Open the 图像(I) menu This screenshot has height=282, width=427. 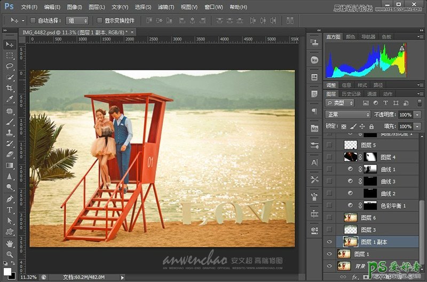tap(75, 7)
